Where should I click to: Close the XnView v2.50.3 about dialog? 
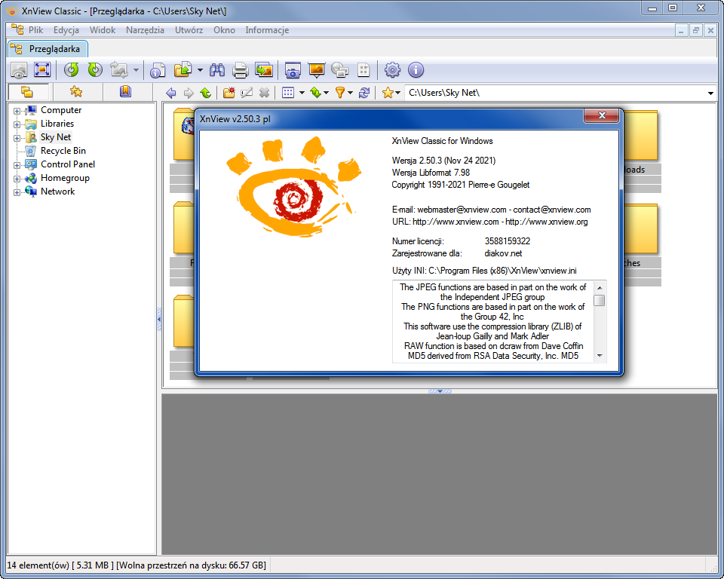coord(601,115)
